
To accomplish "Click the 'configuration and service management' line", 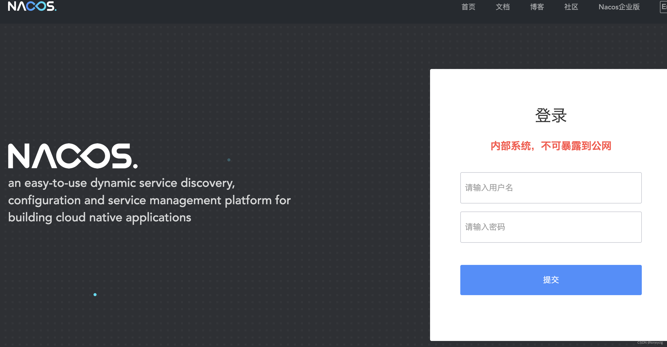I will (149, 200).
